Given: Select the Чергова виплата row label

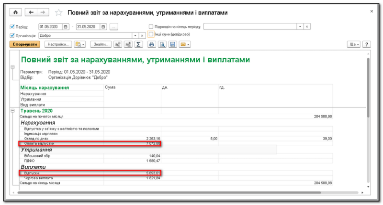Looking at the screenshot, I should [x=38, y=178].
